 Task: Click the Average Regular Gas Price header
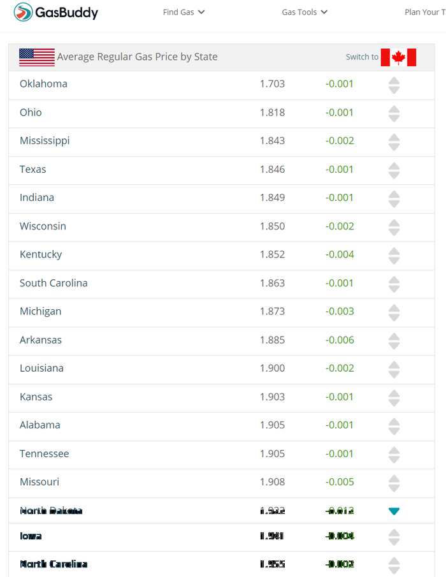pos(137,57)
